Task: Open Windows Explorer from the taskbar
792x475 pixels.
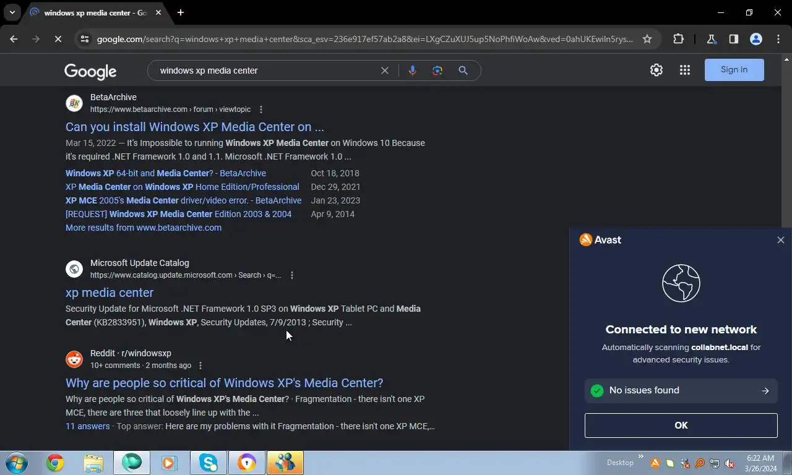Action: (x=93, y=463)
